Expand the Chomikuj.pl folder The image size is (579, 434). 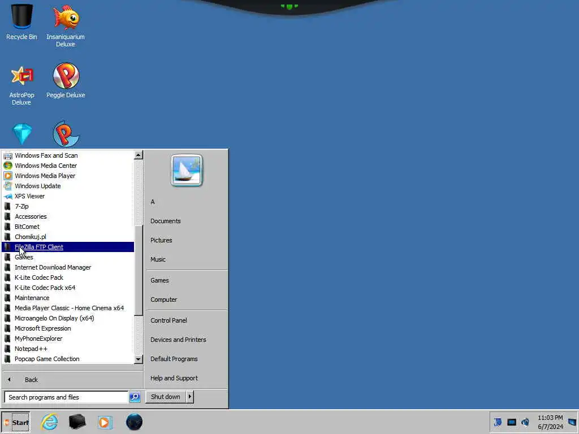tap(68, 237)
